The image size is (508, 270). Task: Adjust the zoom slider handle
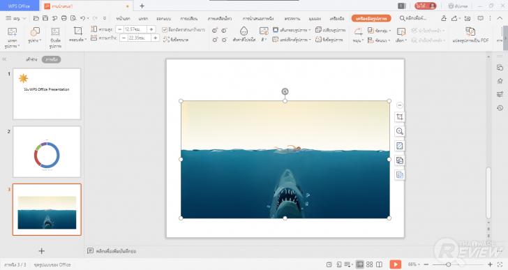pyautogui.click(x=449, y=264)
